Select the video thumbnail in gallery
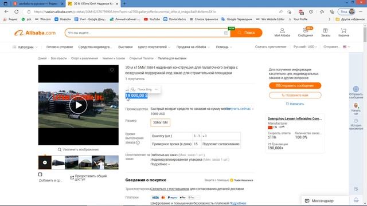The width and height of the screenshot is (367, 206). click(x=45, y=163)
